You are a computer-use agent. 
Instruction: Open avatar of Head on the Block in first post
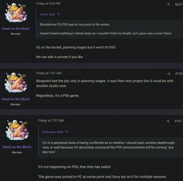pyautogui.click(x=16, y=13)
